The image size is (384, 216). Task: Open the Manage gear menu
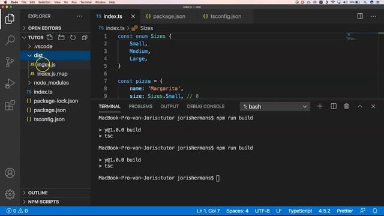[10, 194]
